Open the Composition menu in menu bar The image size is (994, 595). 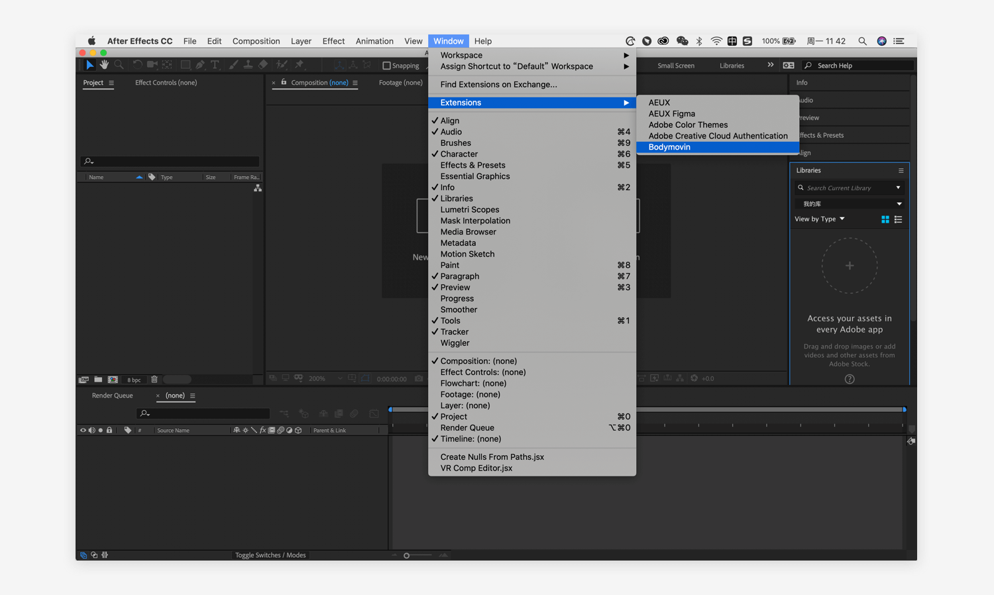[x=256, y=41]
